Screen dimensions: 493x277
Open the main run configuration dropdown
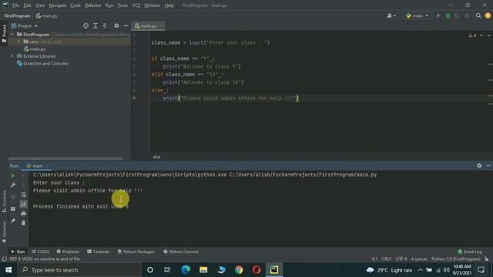tap(417, 15)
